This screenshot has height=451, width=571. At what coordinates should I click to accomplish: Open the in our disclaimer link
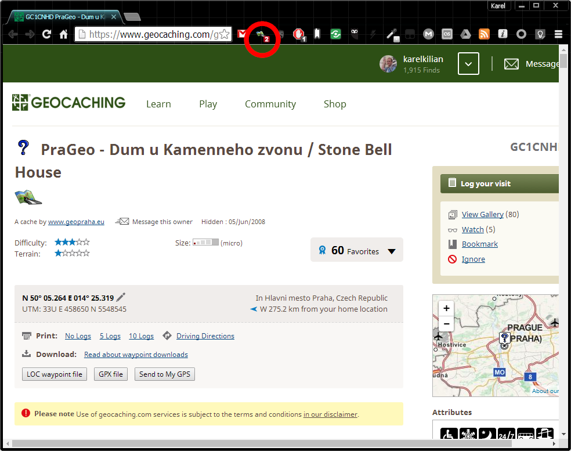(x=330, y=414)
